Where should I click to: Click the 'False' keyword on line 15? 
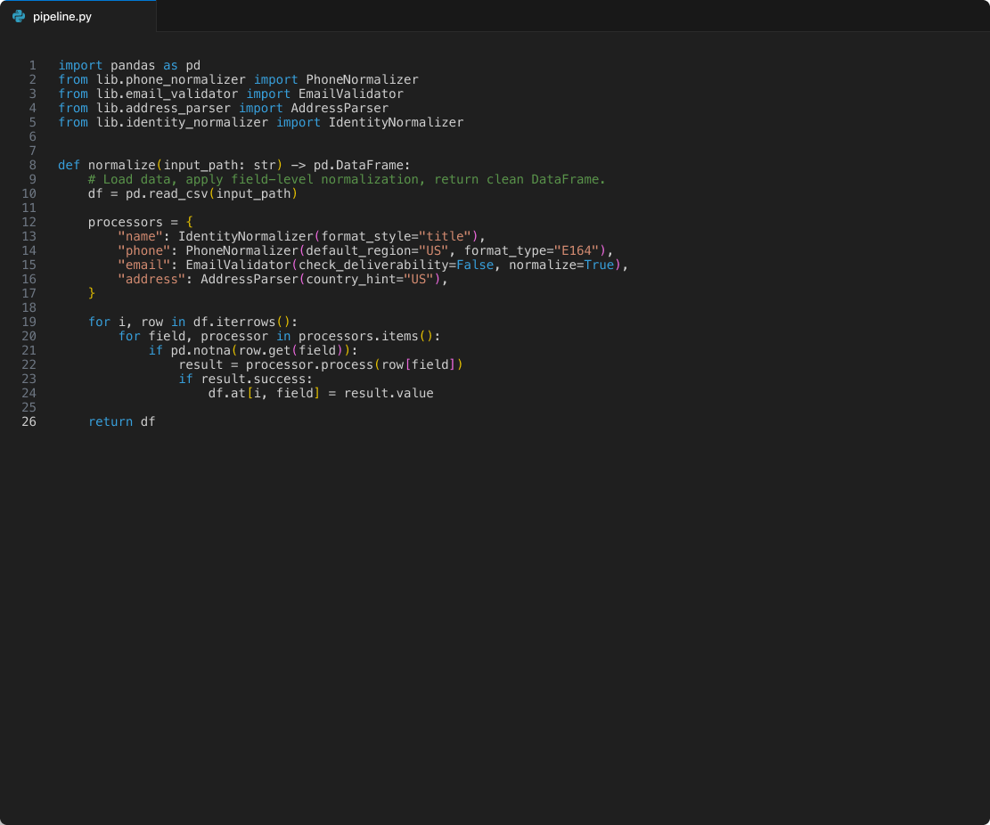click(475, 265)
